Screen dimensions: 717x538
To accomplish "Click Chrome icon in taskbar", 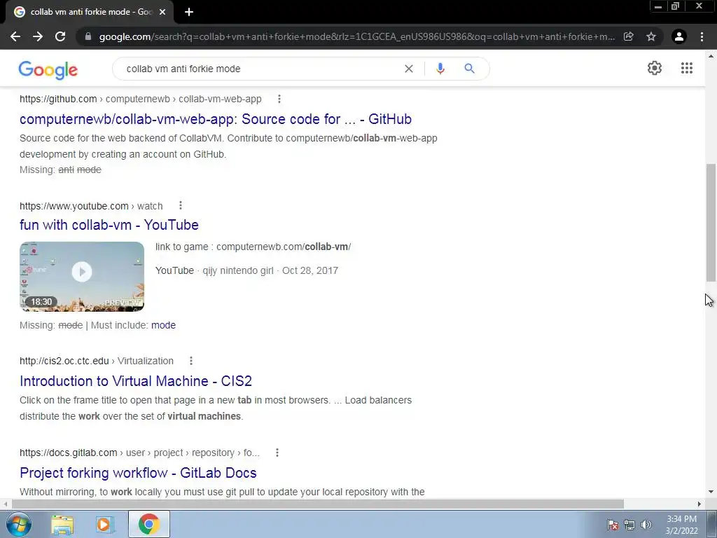I will (x=148, y=524).
